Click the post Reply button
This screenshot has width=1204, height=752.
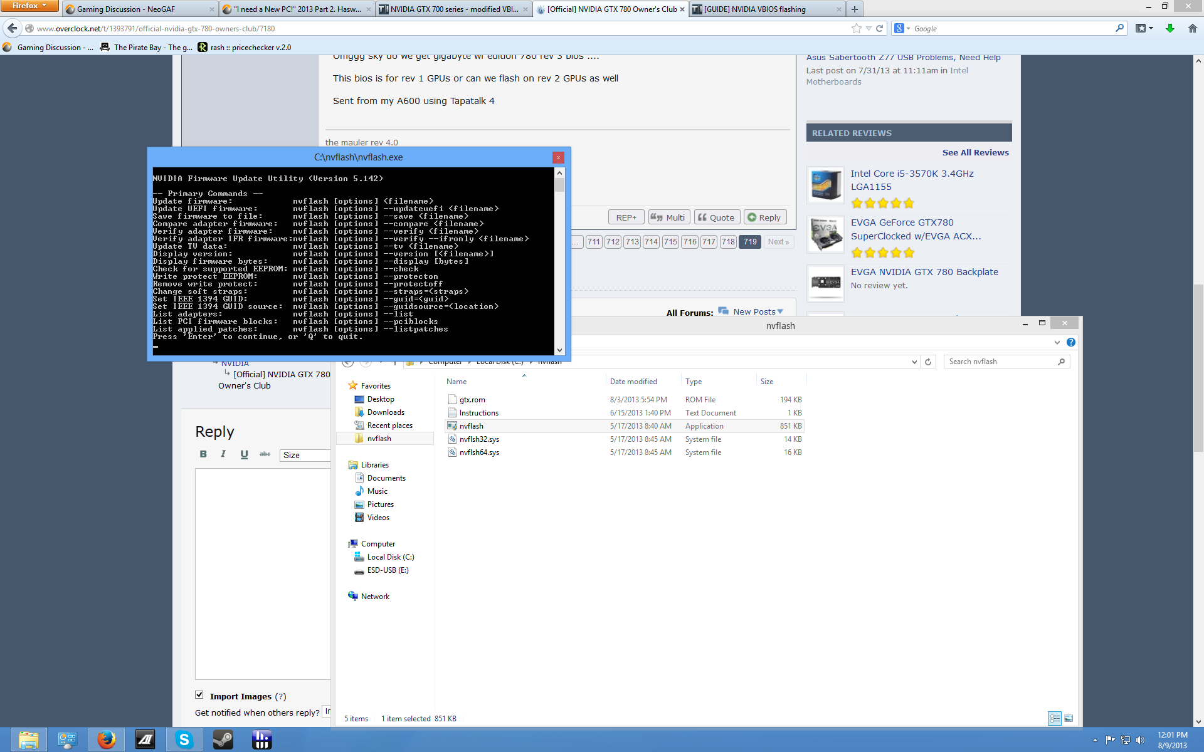point(764,217)
